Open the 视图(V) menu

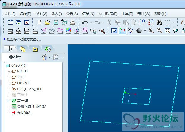tap(41, 14)
